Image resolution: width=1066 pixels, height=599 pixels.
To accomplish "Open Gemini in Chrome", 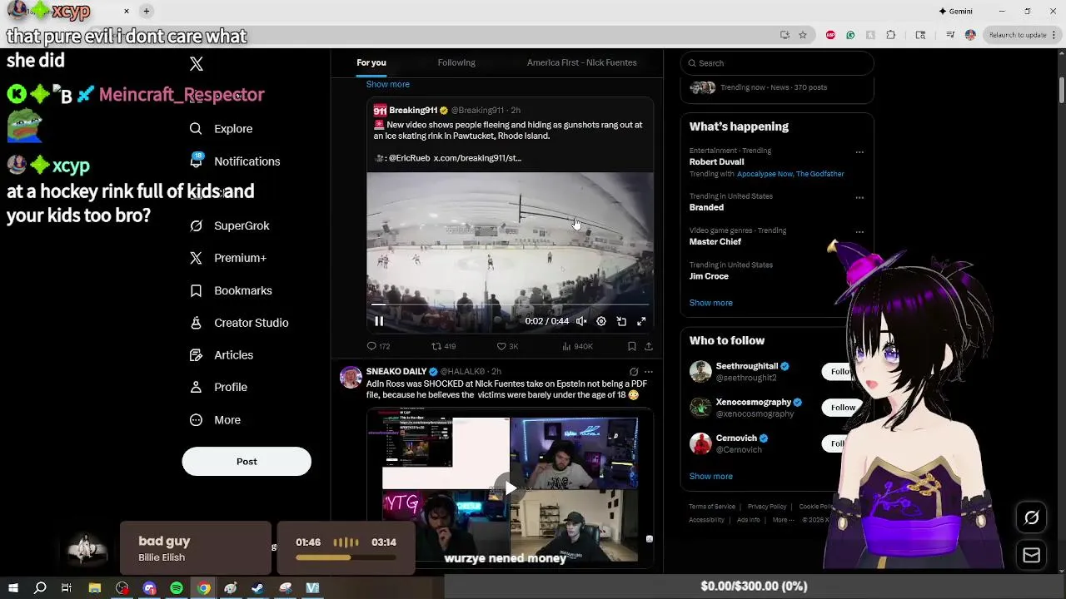I will coord(956,12).
